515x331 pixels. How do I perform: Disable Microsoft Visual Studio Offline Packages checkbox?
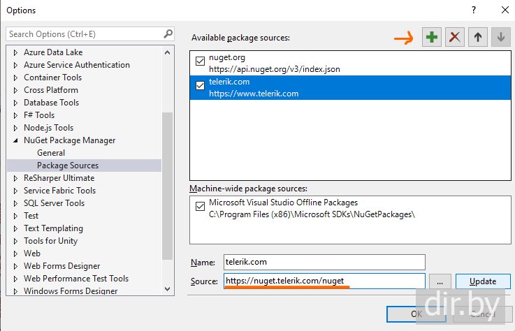(201, 206)
